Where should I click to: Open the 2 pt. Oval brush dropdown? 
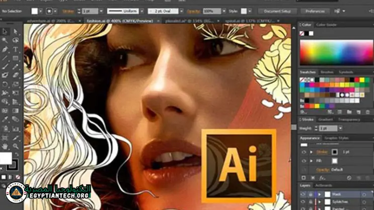(182, 11)
